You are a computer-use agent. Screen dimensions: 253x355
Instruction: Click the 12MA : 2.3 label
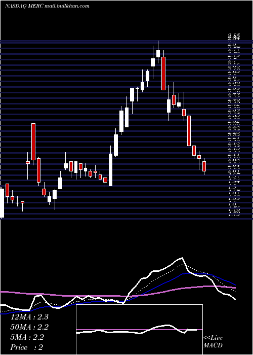(x=29, y=317)
